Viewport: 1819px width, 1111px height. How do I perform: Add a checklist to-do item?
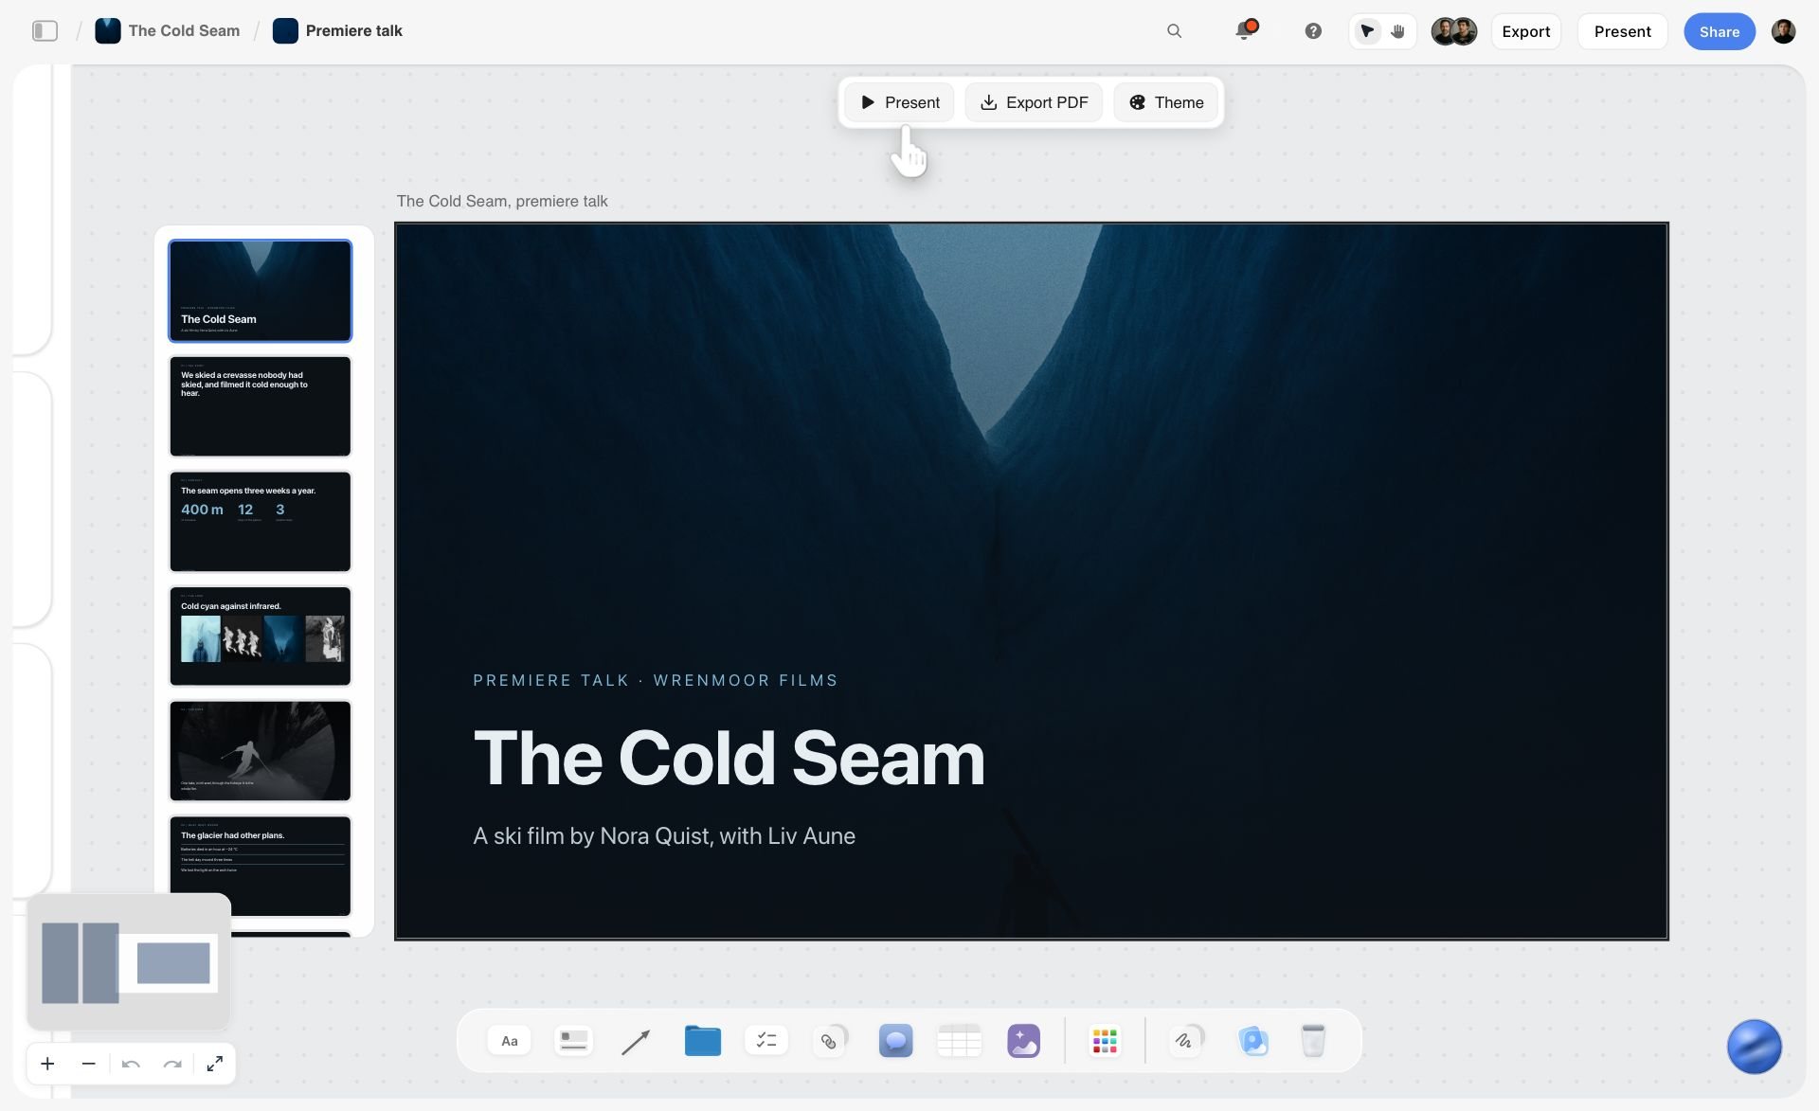click(x=765, y=1041)
